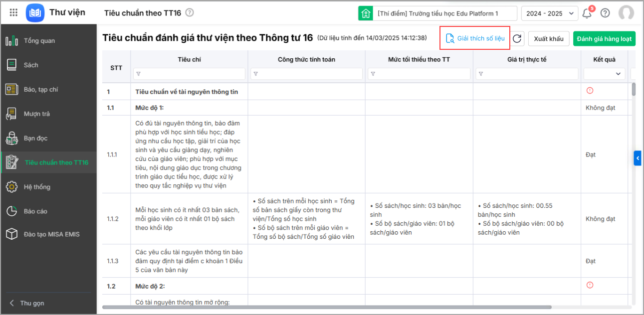The width and height of the screenshot is (644, 315).
Task: Open Sách menu item
Action: tap(48, 65)
